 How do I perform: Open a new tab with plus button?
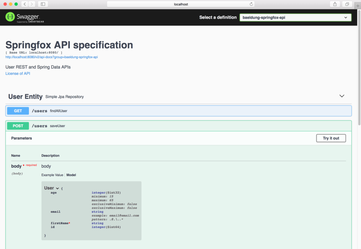tap(357, 6)
